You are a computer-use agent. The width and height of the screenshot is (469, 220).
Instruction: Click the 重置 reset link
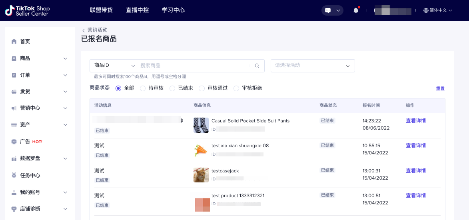(x=440, y=89)
